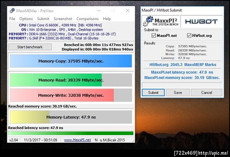Open the Options menu

pos(26,19)
